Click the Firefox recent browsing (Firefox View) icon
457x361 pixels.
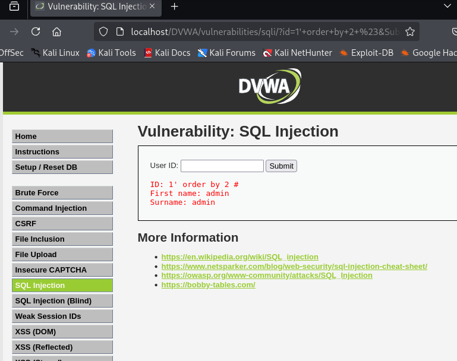click(14, 6)
